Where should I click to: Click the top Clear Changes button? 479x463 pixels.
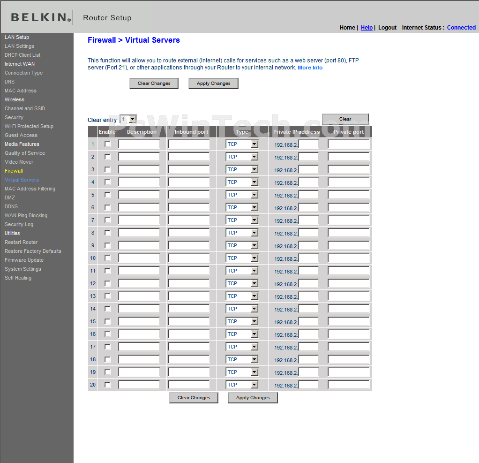154,83
